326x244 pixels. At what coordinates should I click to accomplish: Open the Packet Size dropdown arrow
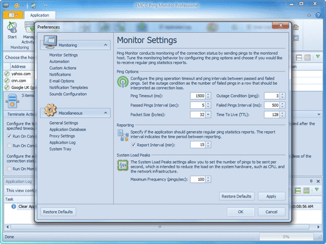208,115
